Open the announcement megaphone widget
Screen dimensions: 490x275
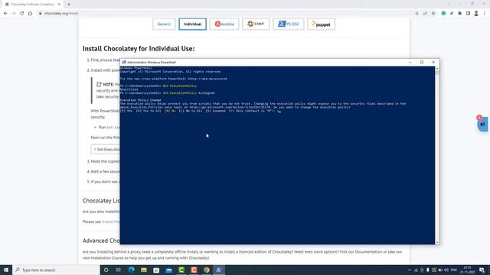(482, 125)
